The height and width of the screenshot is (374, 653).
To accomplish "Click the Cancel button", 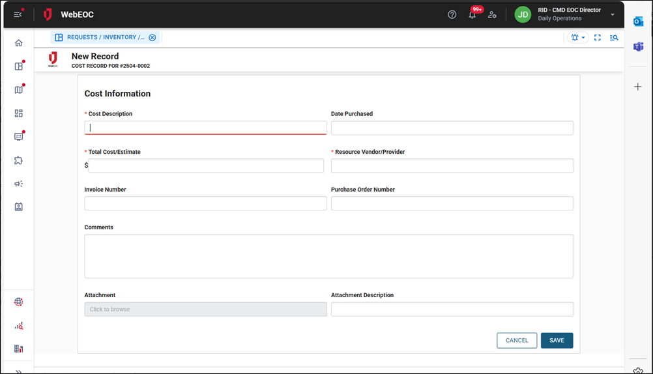I will pyautogui.click(x=517, y=340).
